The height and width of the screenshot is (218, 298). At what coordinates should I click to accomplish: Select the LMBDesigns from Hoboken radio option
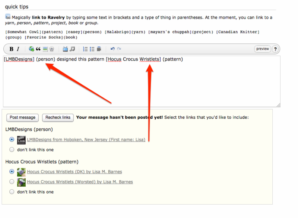[x=12, y=140]
